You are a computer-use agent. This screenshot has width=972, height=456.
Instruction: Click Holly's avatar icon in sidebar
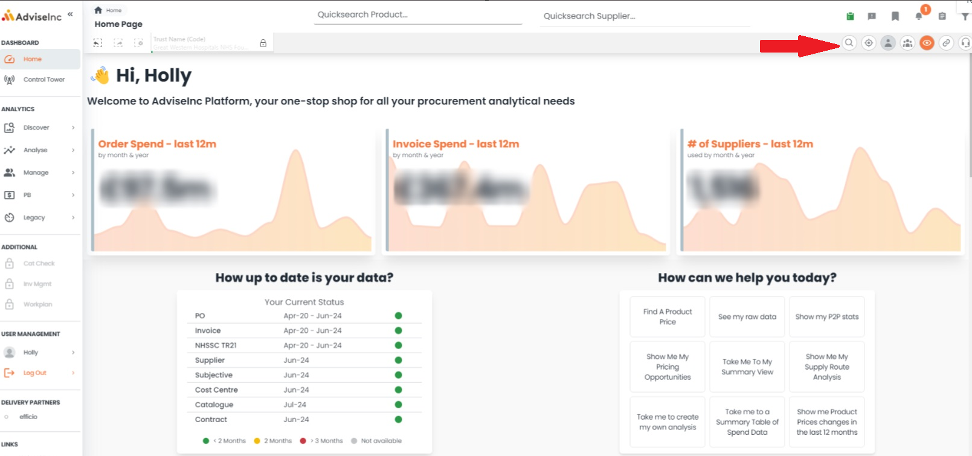(9, 352)
